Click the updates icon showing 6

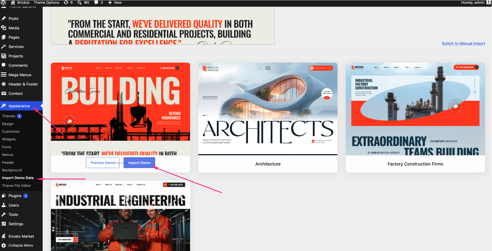point(66,2)
